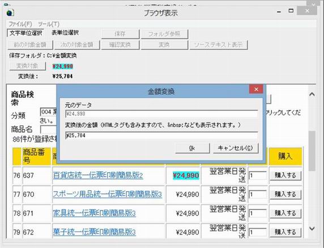This screenshot has width=324, height=248.
Task: Switch to 文字単位選択 mode
Action: tap(25, 33)
